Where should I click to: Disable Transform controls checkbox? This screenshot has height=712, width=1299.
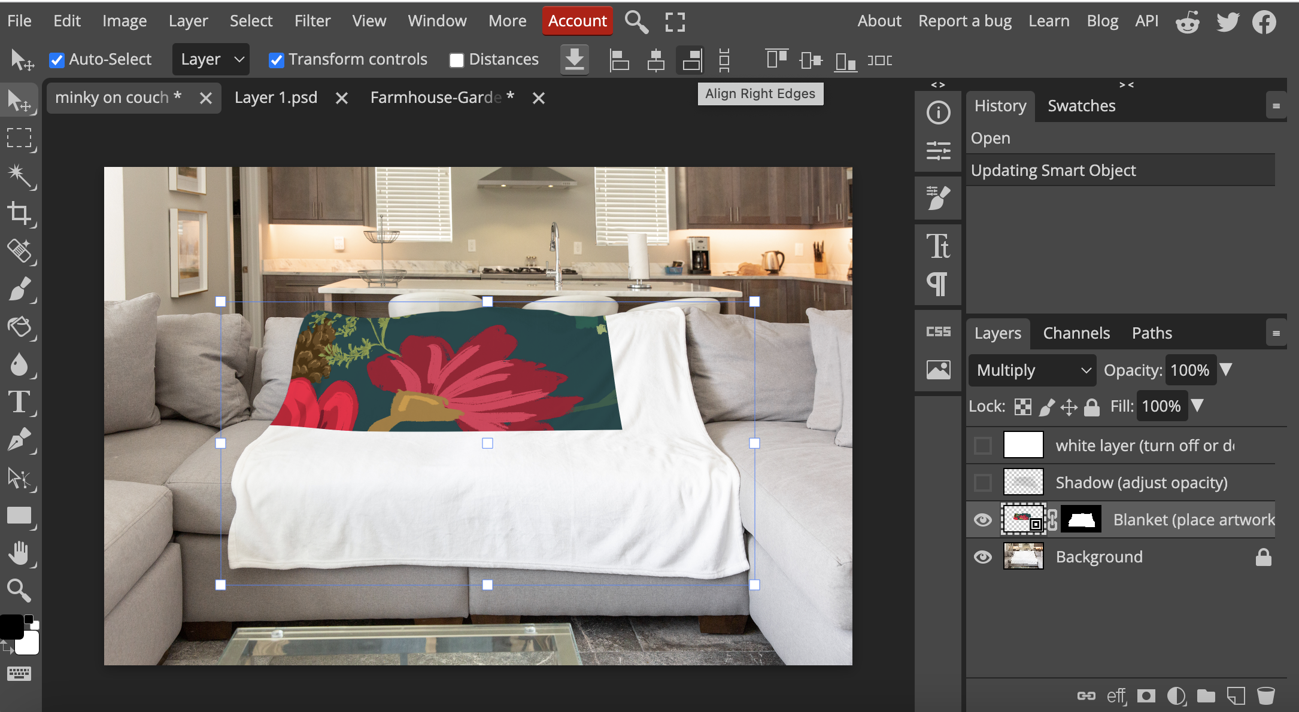click(276, 60)
